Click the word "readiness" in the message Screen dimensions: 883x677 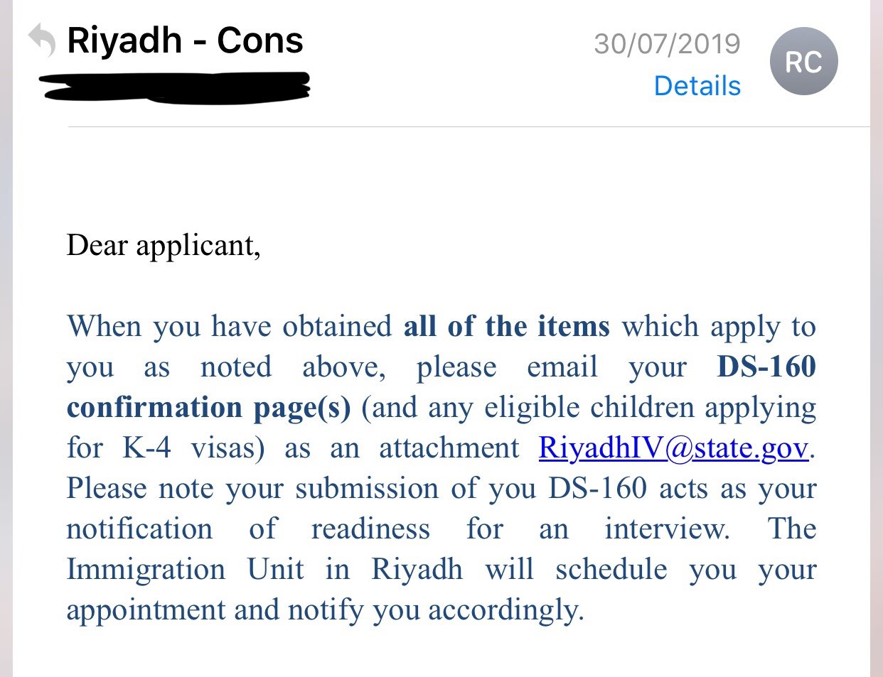[x=370, y=529]
